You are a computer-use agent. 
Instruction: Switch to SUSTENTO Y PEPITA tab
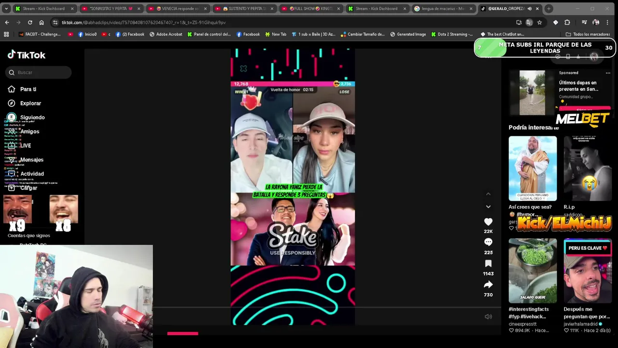pos(244,9)
